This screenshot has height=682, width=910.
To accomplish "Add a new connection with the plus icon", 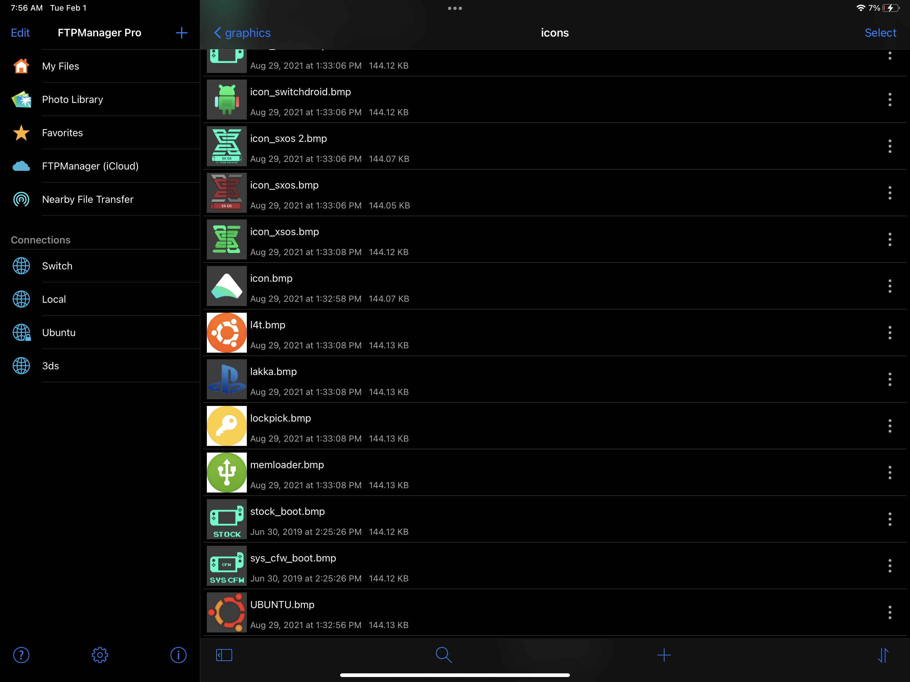I will coord(182,33).
